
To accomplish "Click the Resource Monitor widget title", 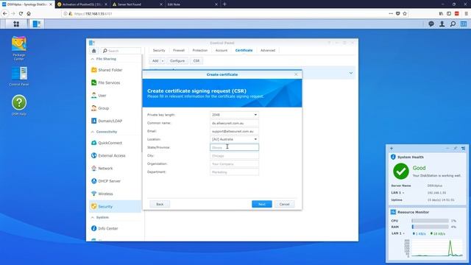I will 413,212.
